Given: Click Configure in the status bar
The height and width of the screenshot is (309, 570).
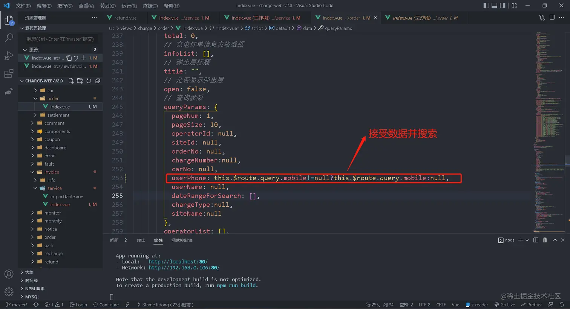Looking at the screenshot, I should point(106,305).
